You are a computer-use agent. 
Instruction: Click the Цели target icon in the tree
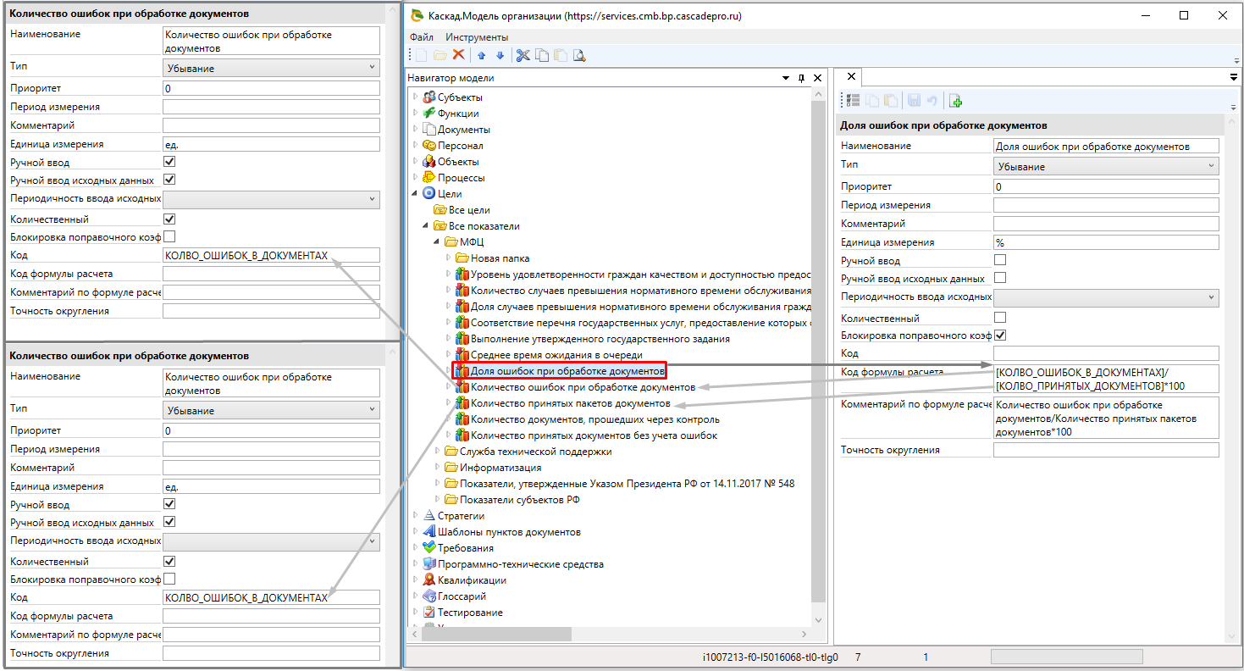[x=429, y=194]
